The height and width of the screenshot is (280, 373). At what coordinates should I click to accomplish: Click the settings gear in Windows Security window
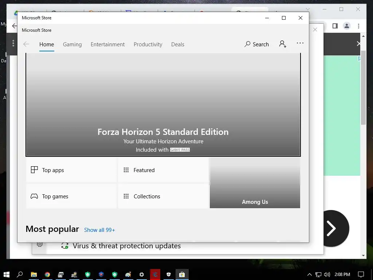pos(40,245)
